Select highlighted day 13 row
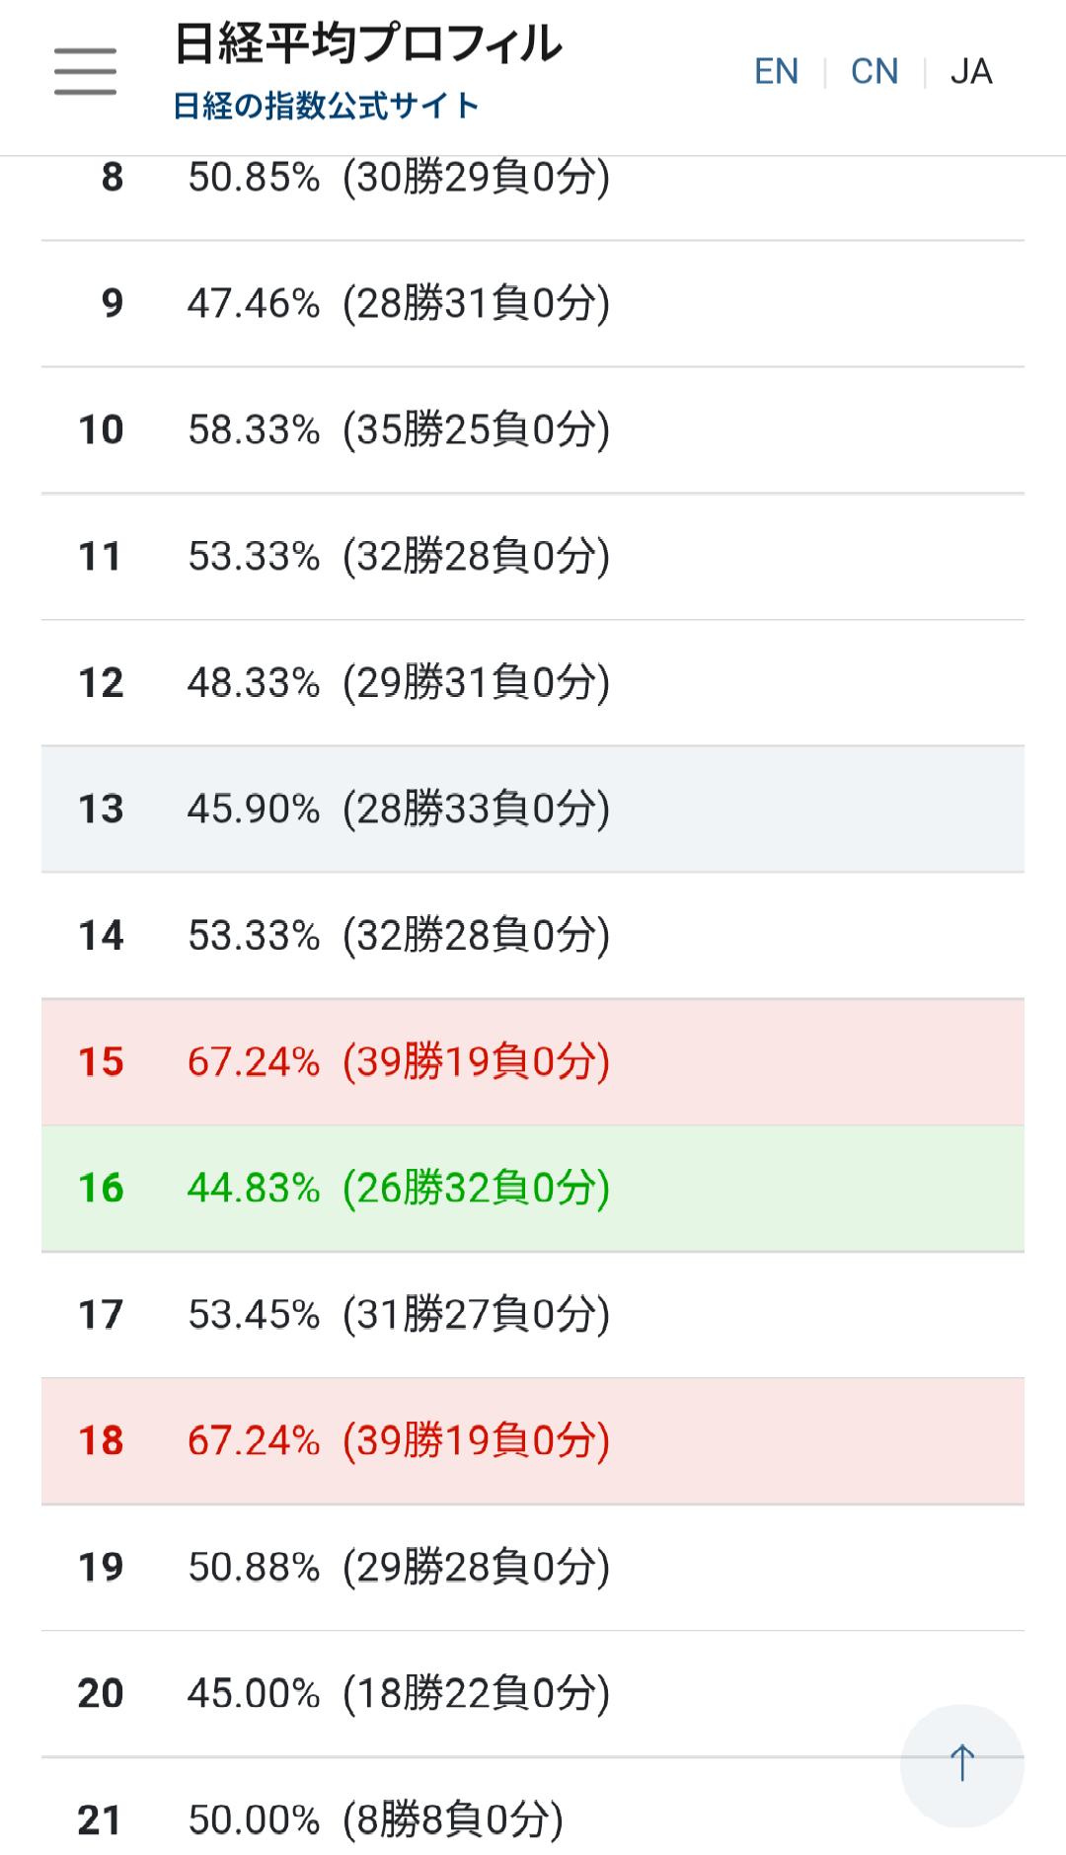1066x1855 pixels. [533, 809]
